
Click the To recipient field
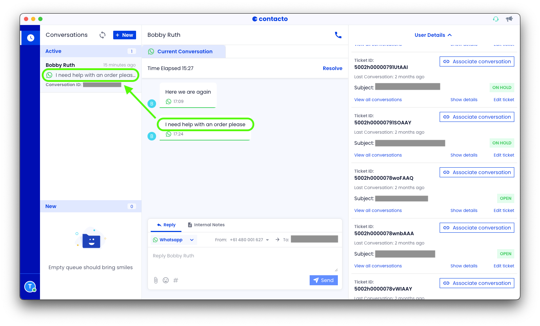(x=314, y=239)
